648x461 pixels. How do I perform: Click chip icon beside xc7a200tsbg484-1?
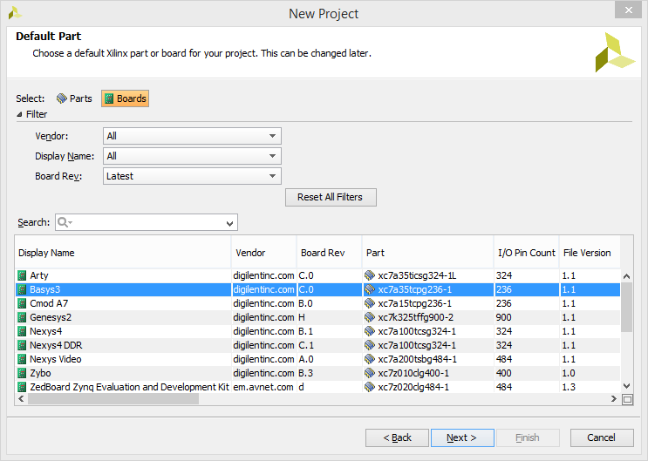pyautogui.click(x=370, y=359)
